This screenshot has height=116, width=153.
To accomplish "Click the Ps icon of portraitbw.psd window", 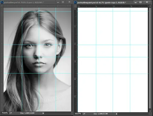I will pyautogui.click(x=2, y=2).
